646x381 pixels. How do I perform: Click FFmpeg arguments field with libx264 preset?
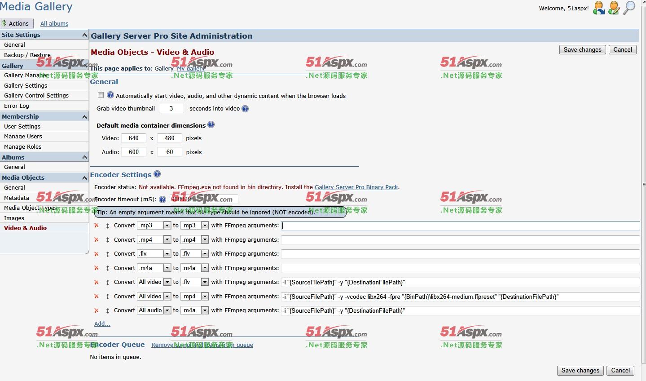pos(461,297)
